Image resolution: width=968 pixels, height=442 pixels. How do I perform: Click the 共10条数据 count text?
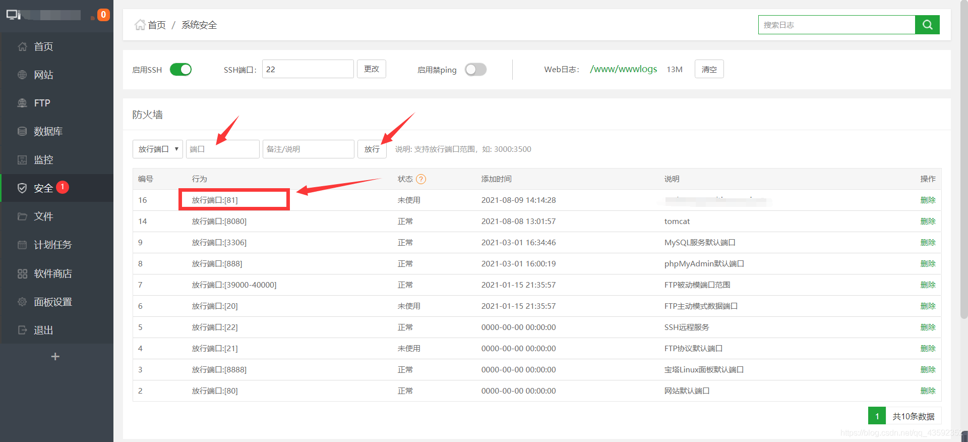914,416
